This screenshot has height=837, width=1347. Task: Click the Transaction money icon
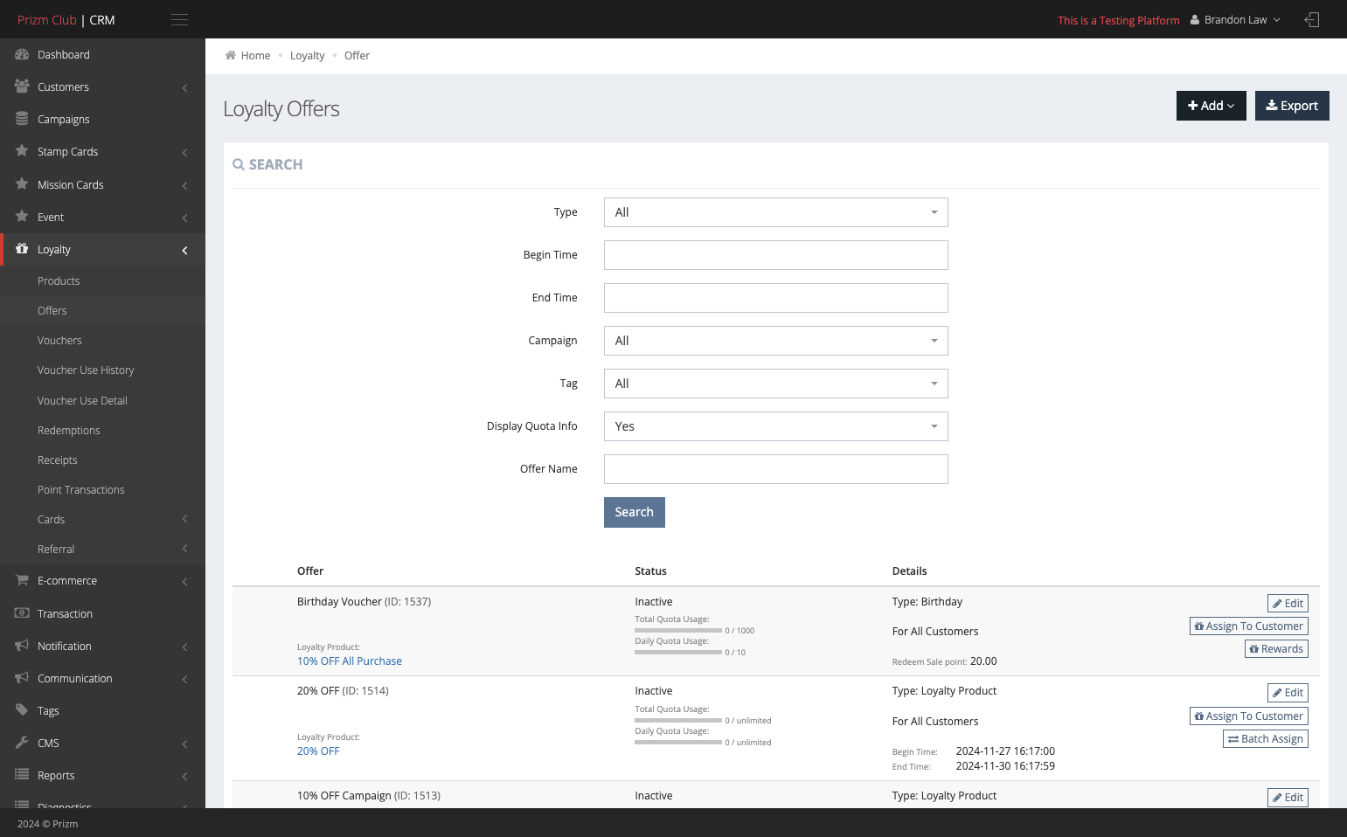point(22,613)
